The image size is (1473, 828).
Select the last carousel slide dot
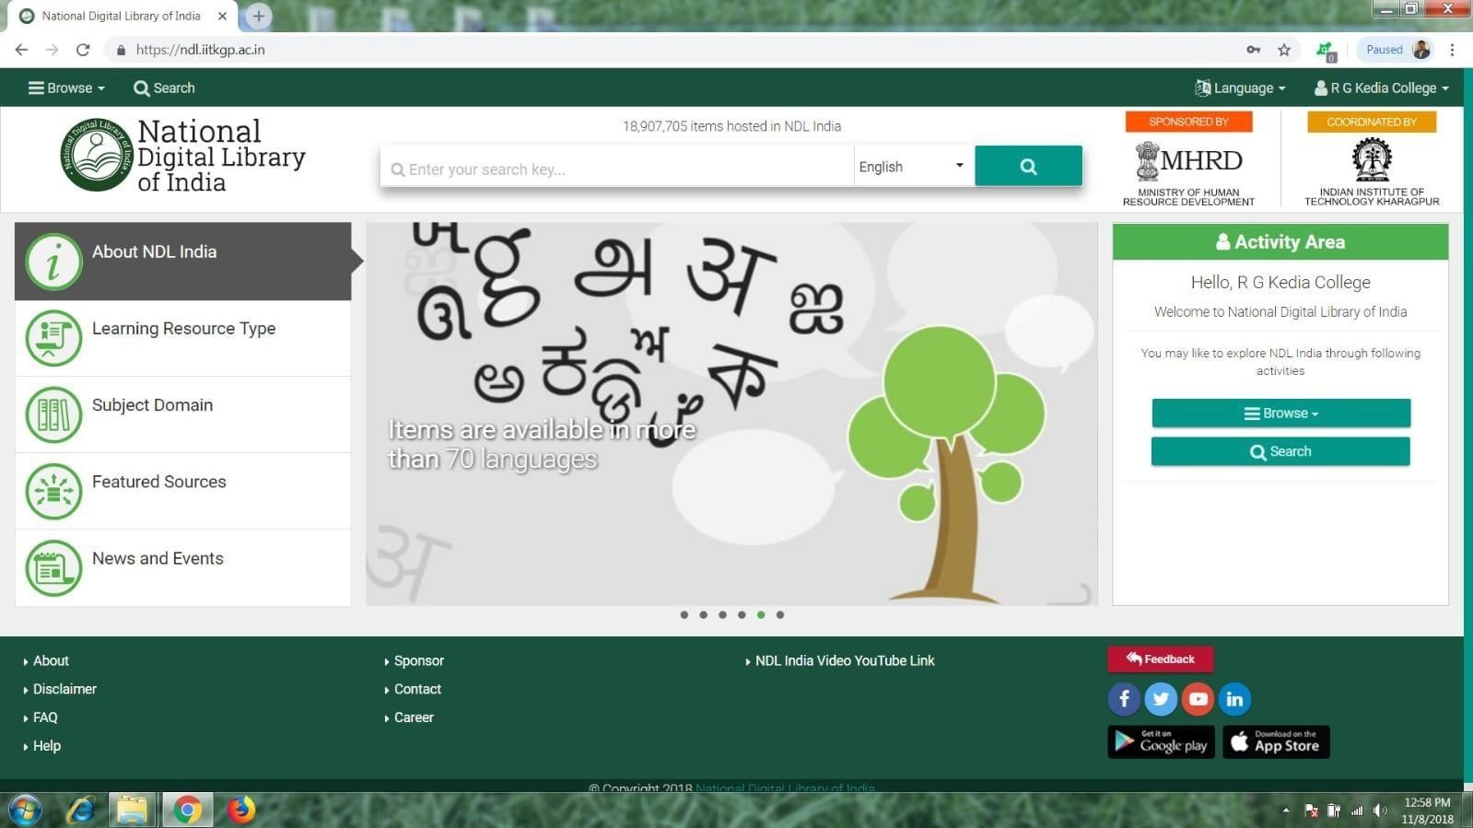(780, 614)
